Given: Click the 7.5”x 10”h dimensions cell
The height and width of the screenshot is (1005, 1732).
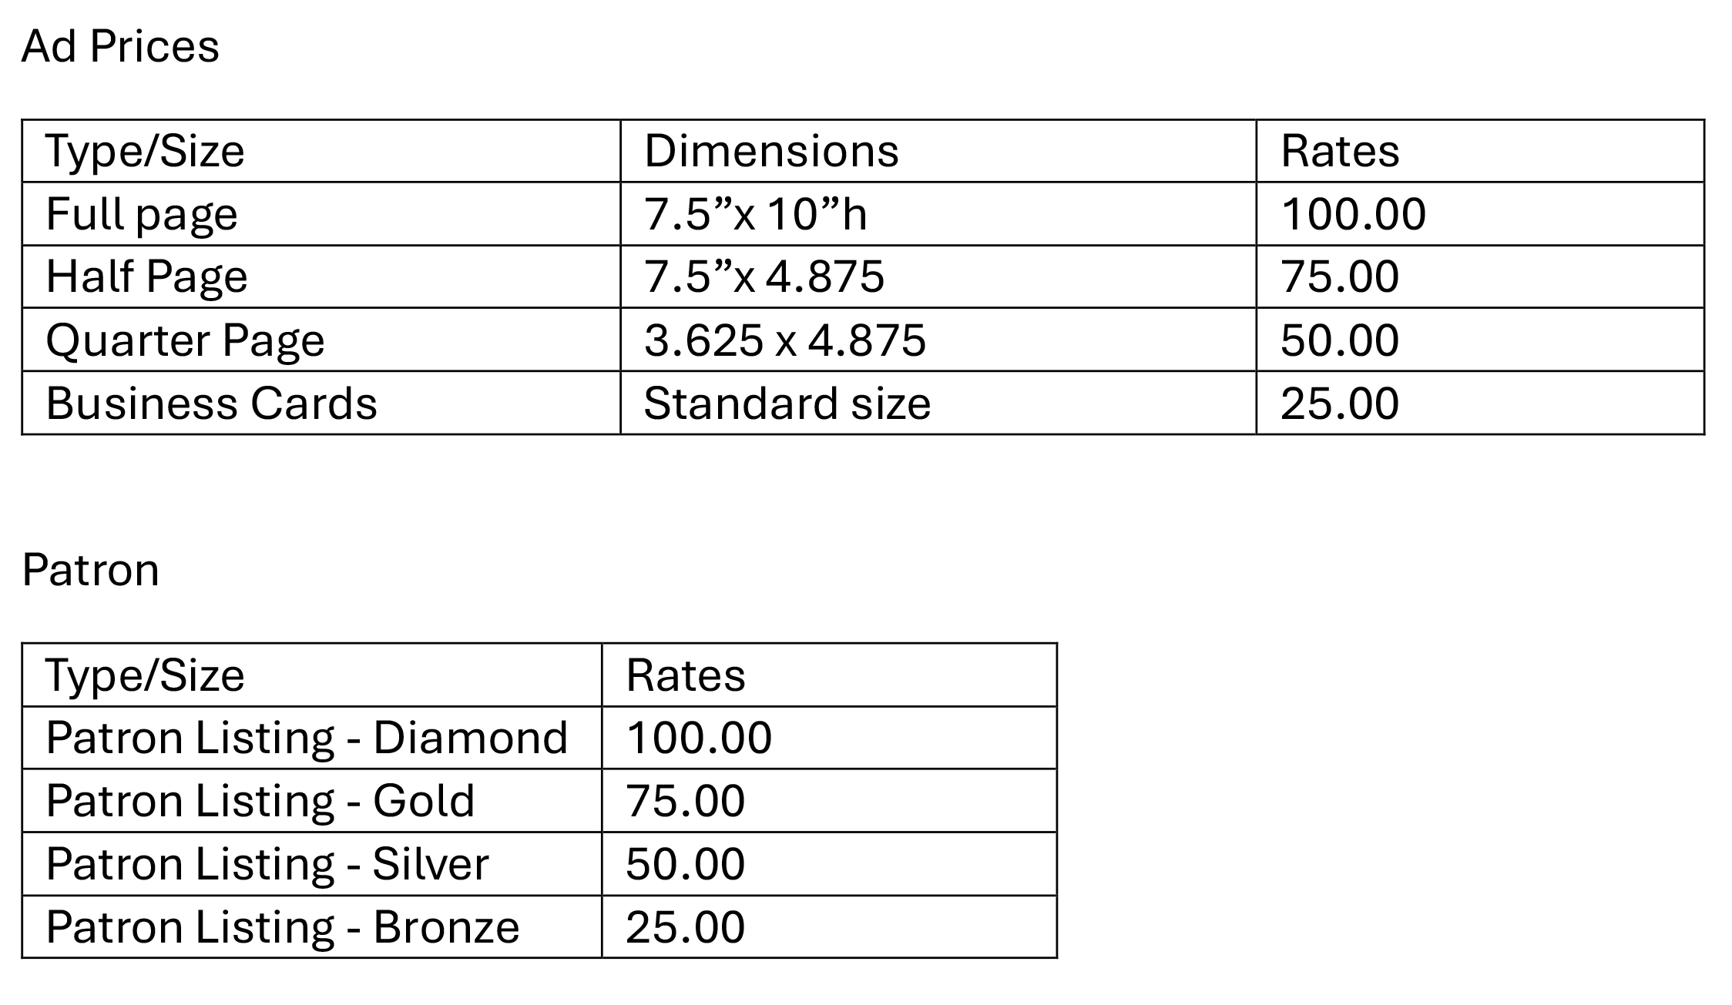Looking at the screenshot, I should pos(756,214).
